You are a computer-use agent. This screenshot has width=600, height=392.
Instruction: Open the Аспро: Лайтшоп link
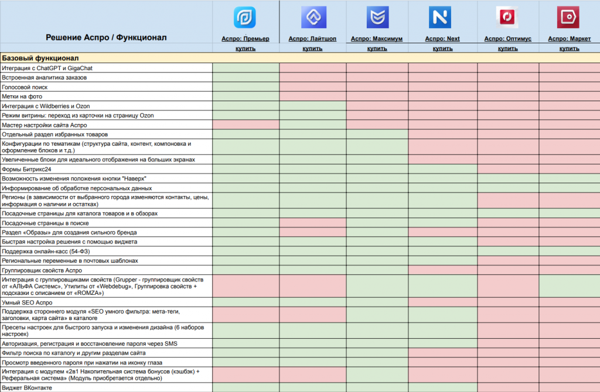coord(312,39)
